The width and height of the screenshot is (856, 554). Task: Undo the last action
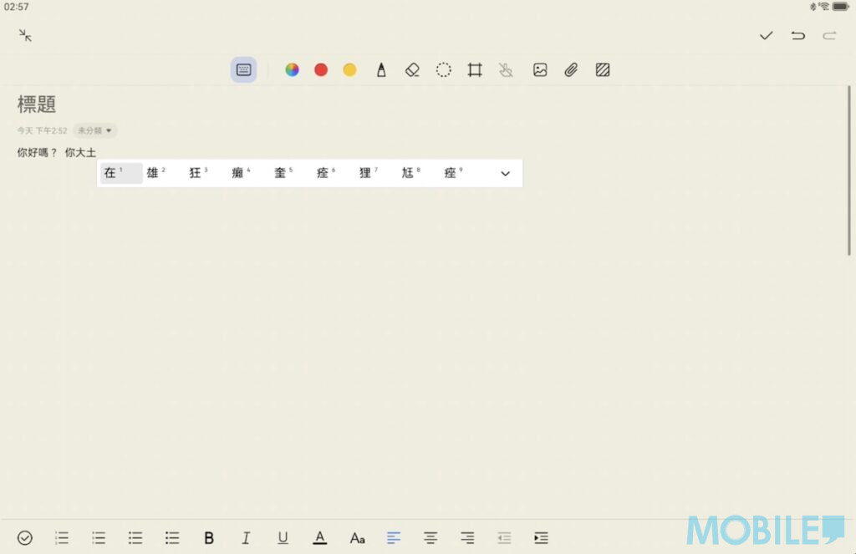[x=797, y=35]
